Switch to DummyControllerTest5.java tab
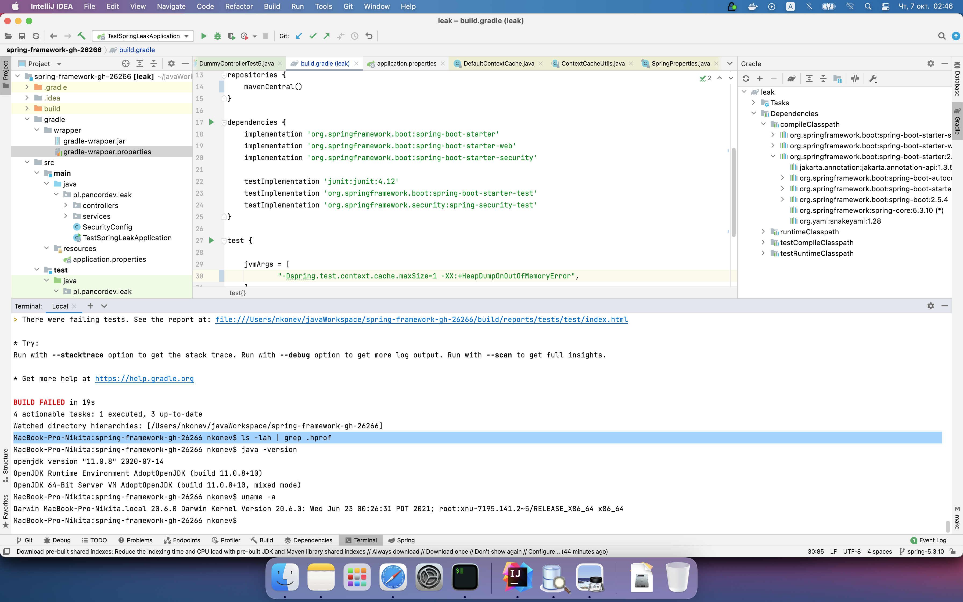Image resolution: width=963 pixels, height=602 pixels. click(236, 64)
